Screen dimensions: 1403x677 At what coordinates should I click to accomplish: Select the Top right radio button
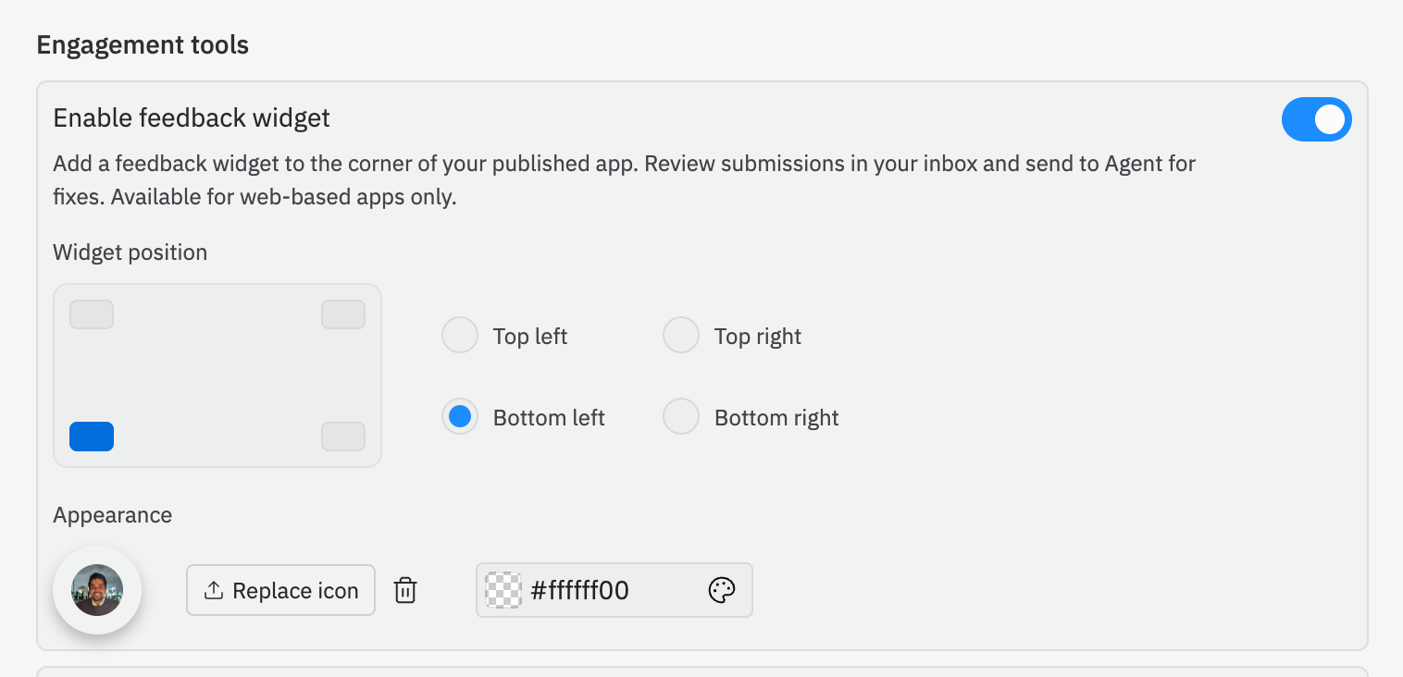tap(681, 335)
